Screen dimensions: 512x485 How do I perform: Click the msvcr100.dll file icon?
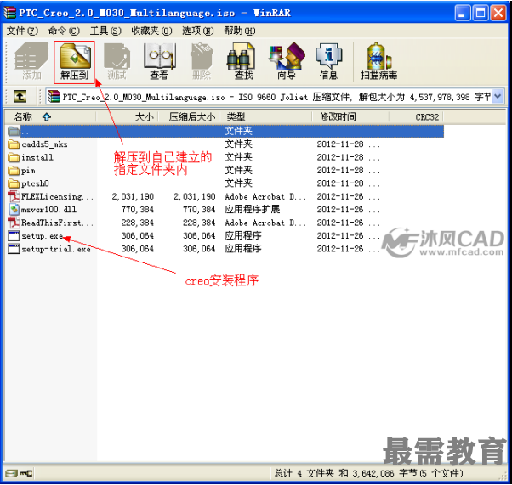point(14,210)
